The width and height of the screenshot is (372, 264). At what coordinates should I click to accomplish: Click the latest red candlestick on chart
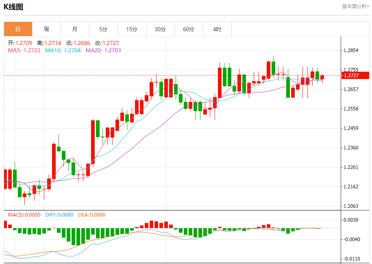(322, 77)
